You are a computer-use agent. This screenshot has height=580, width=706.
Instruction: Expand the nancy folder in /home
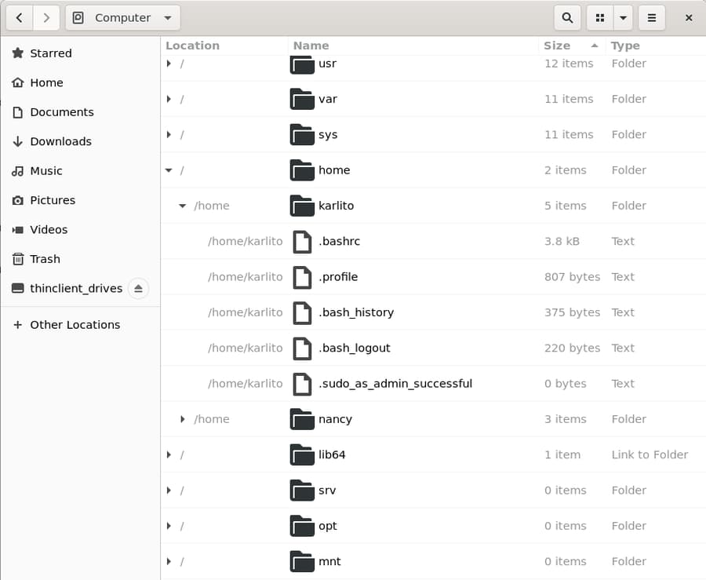tap(183, 419)
